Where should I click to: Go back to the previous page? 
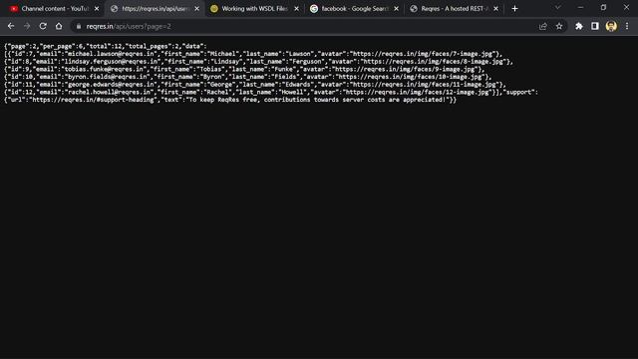coord(11,26)
